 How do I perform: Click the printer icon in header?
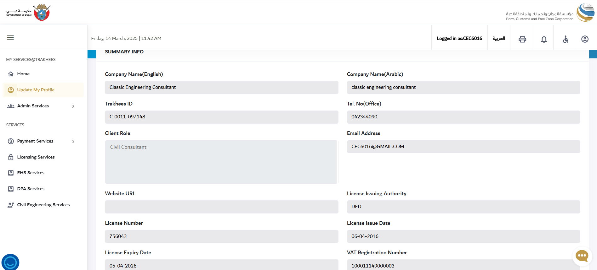[x=522, y=39]
